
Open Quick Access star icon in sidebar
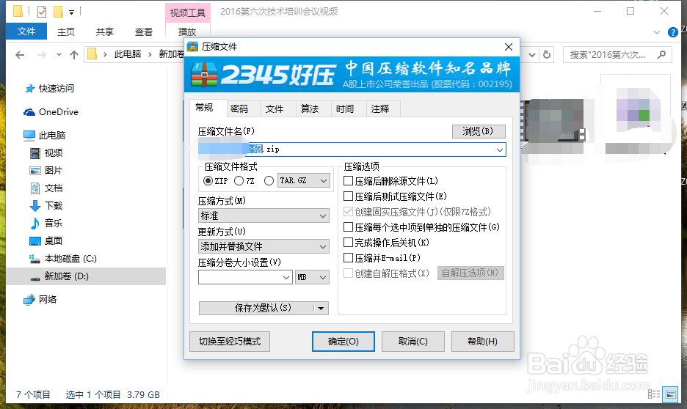[30, 89]
